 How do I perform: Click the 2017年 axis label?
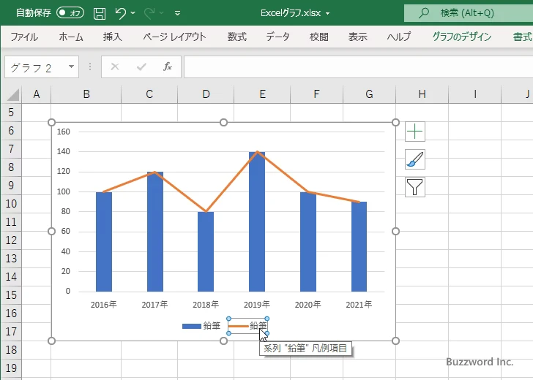[154, 305]
